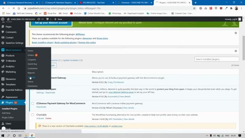Select Settings in WooCommerce flyout
The width and height of the screenshot is (245, 138).
pyautogui.click(x=31, y=77)
